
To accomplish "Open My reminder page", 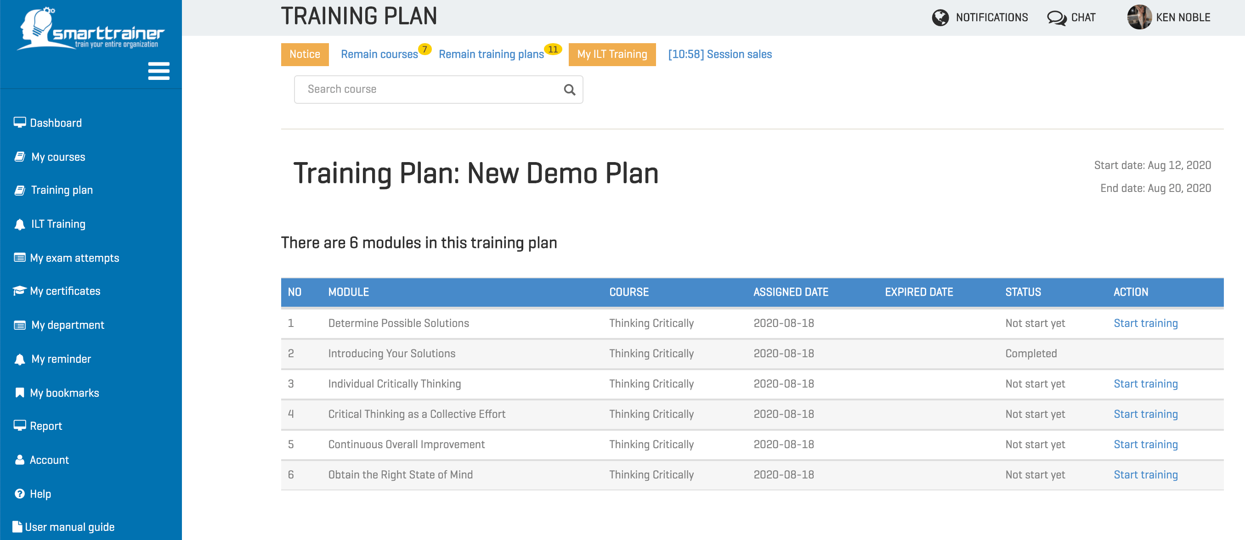I will coord(61,359).
